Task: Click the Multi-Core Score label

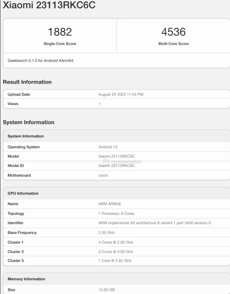Action: [x=173, y=44]
